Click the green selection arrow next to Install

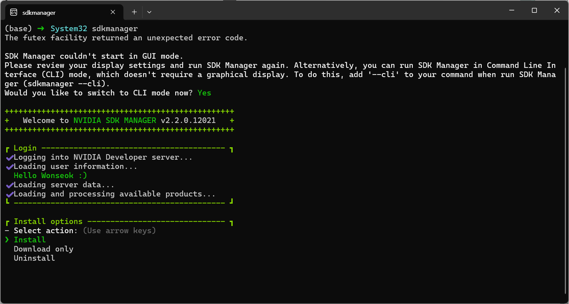(7, 240)
